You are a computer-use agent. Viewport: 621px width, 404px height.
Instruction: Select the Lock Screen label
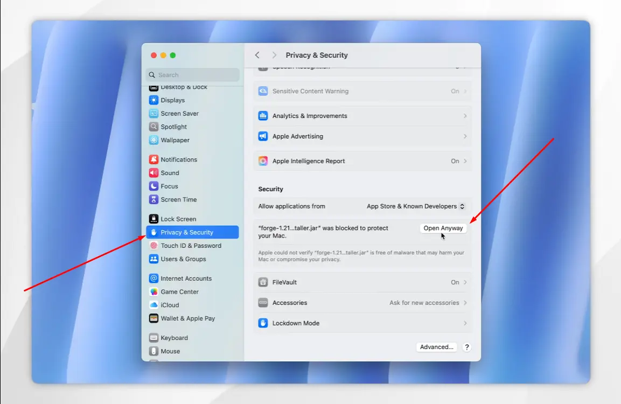pos(178,219)
